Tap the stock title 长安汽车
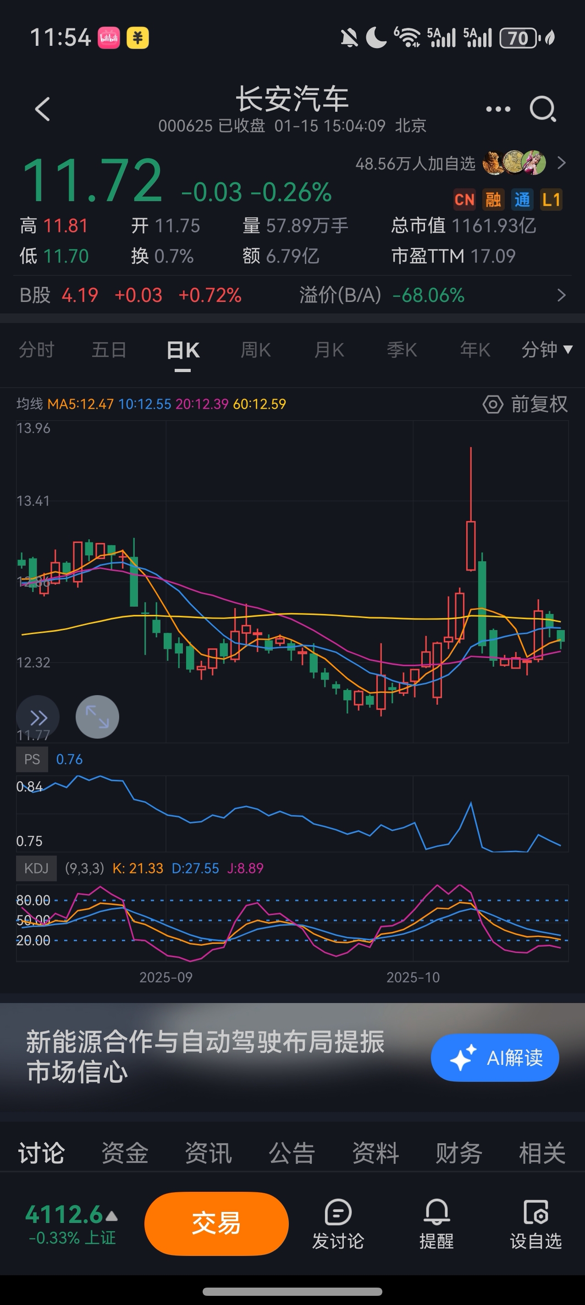This screenshot has width=585, height=1305. coord(292,99)
